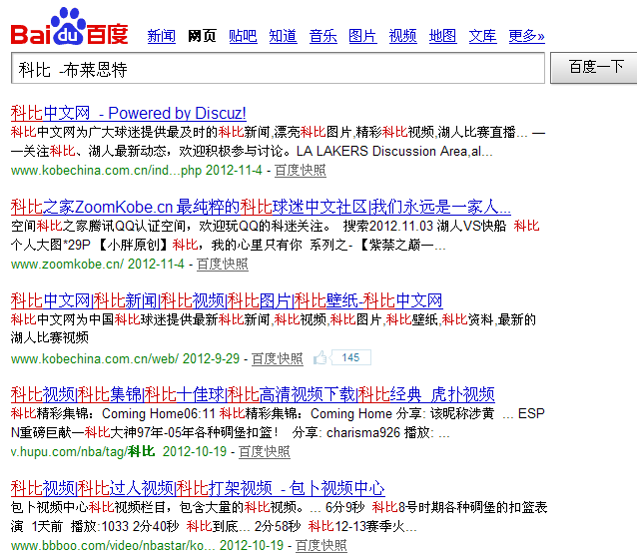Image resolution: width=637 pixels, height=559 pixels.
Task: Open the 科比中文网|科比新闻|科比视频 result title
Action: pyautogui.click(x=226, y=300)
